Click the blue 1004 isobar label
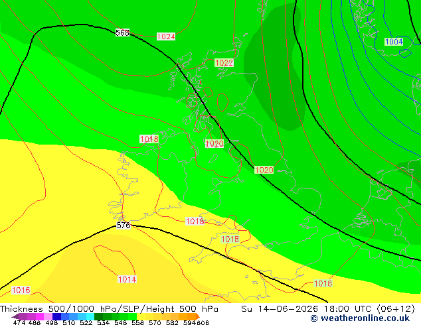Image resolution: width=421 pixels, height=325 pixels. (394, 42)
